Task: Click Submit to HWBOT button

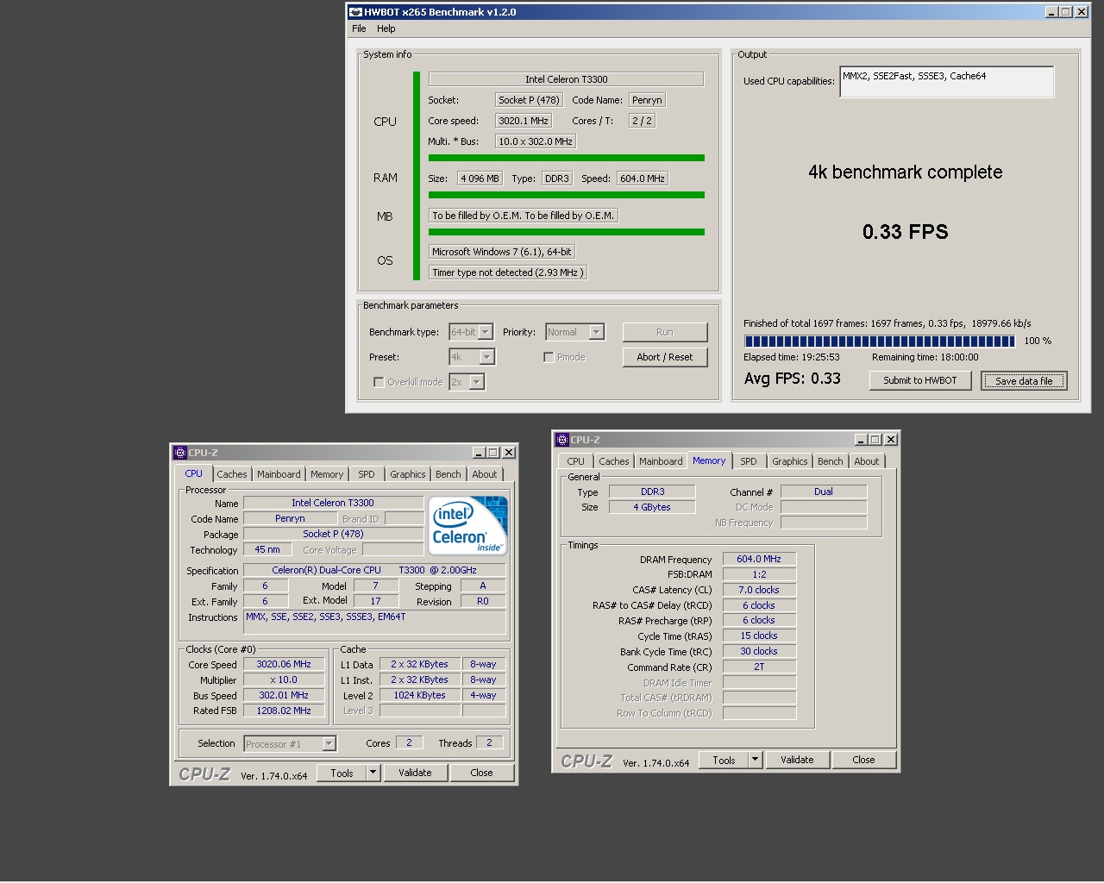Action: click(x=919, y=380)
